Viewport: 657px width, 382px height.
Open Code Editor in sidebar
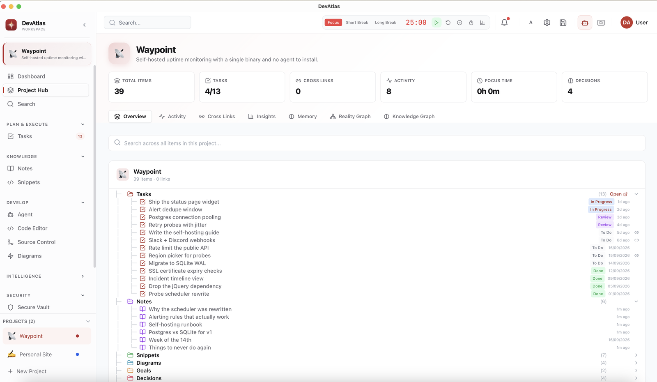pos(46,228)
